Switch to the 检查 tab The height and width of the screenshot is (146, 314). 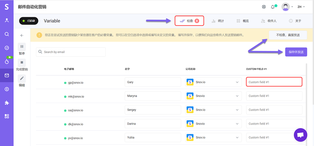[x=189, y=21]
